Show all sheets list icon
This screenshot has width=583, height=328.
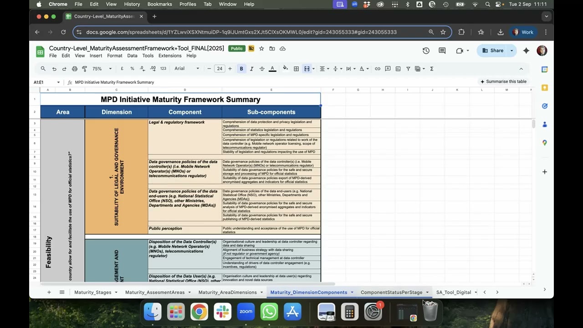coord(62,292)
